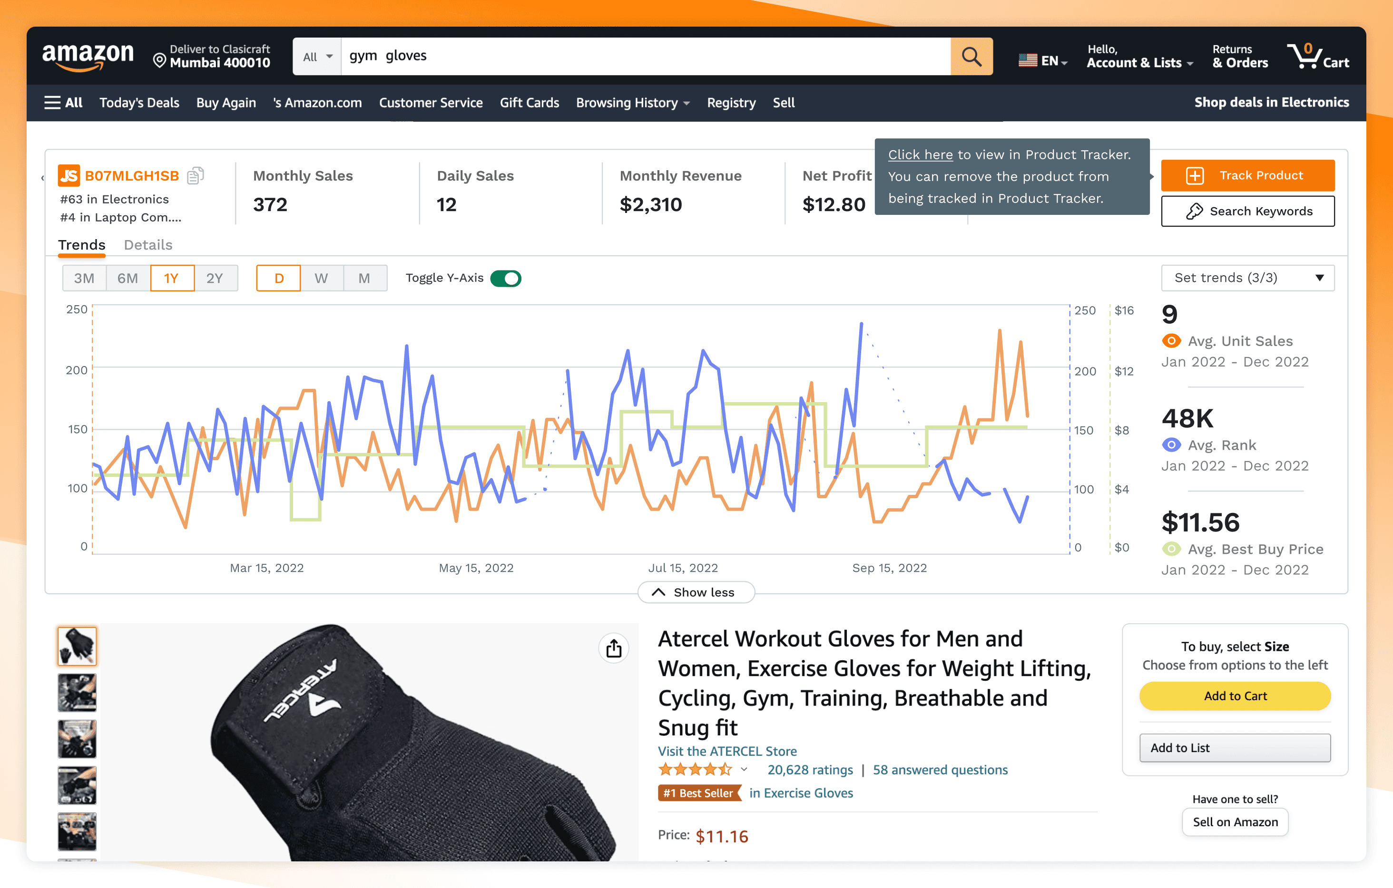Open Returns & Orders
Image resolution: width=1393 pixels, height=888 pixels.
(1240, 57)
